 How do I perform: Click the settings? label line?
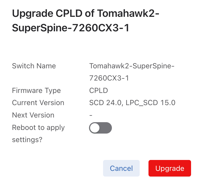pos(27,140)
